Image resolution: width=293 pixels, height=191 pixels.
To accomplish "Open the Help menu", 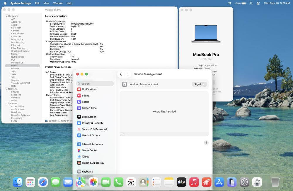I will pos(69,3).
